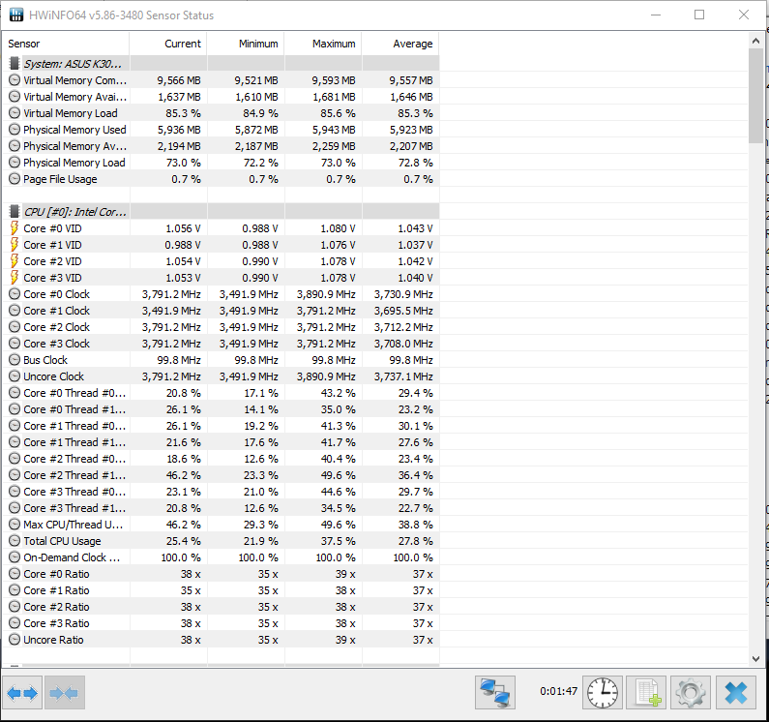769x722 pixels.
Task: Select the Virtual Memory Committed row label
Action: [75, 80]
